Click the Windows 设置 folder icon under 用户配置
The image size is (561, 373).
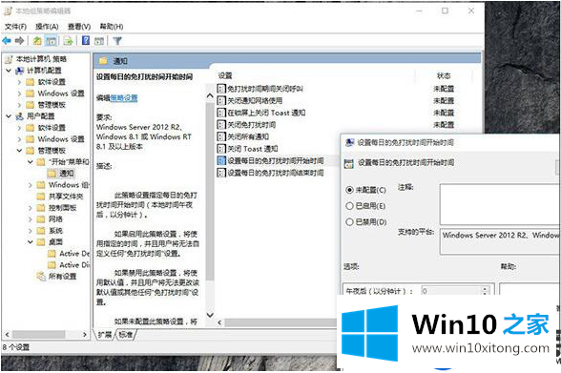click(31, 139)
